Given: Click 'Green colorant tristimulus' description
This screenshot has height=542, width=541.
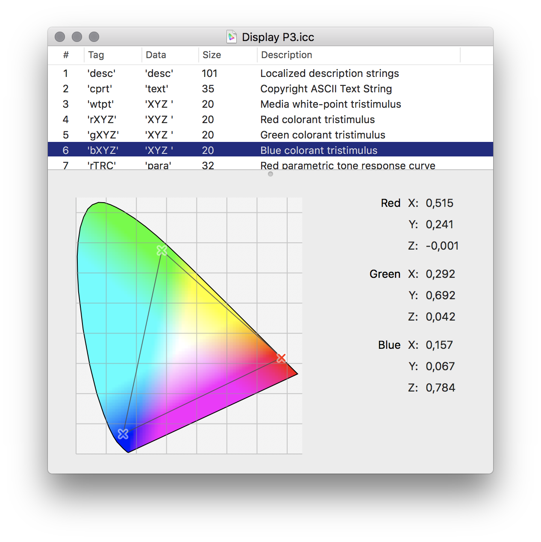Looking at the screenshot, I should [x=323, y=135].
